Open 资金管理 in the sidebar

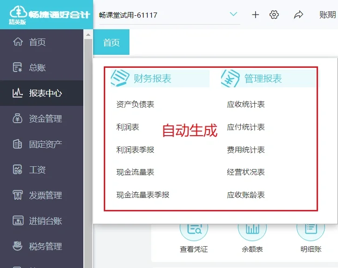tap(41, 118)
